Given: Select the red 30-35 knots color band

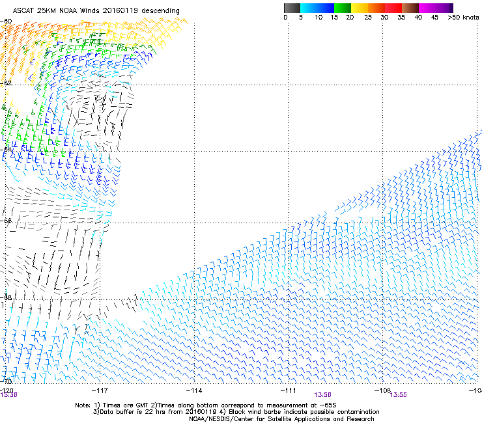Looking at the screenshot, I should pos(393,8).
